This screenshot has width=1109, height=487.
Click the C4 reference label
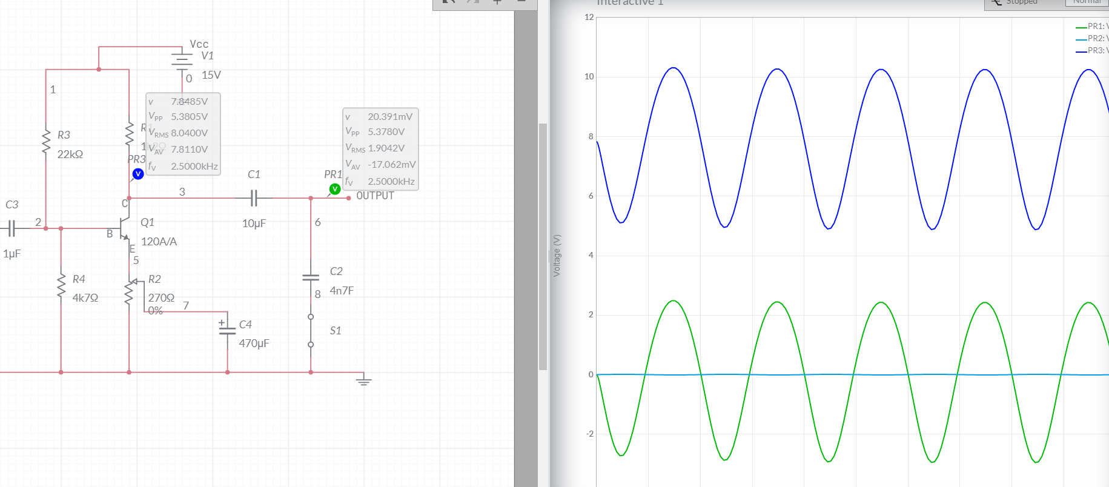[x=245, y=325]
